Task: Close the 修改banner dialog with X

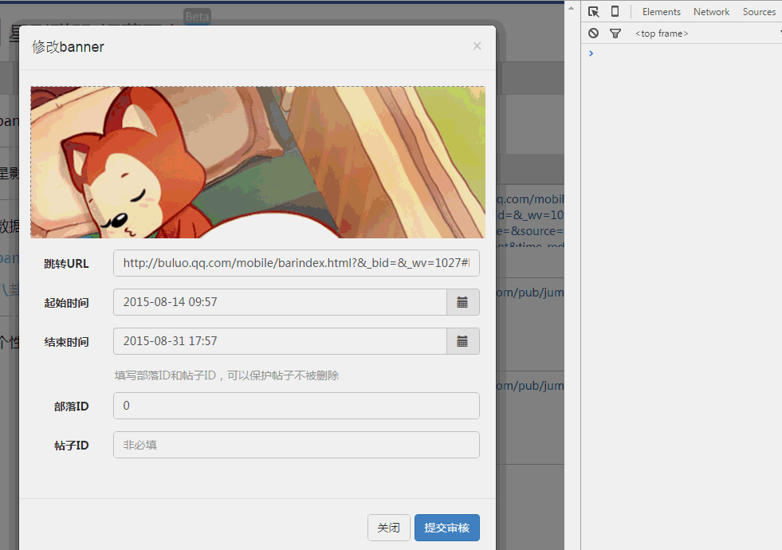Action: (x=477, y=46)
